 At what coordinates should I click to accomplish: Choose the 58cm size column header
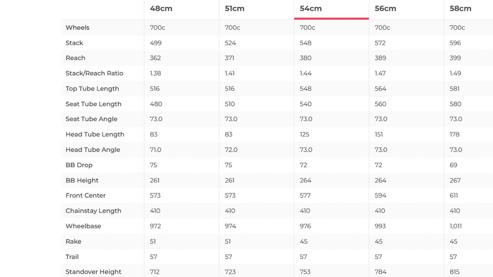460,9
